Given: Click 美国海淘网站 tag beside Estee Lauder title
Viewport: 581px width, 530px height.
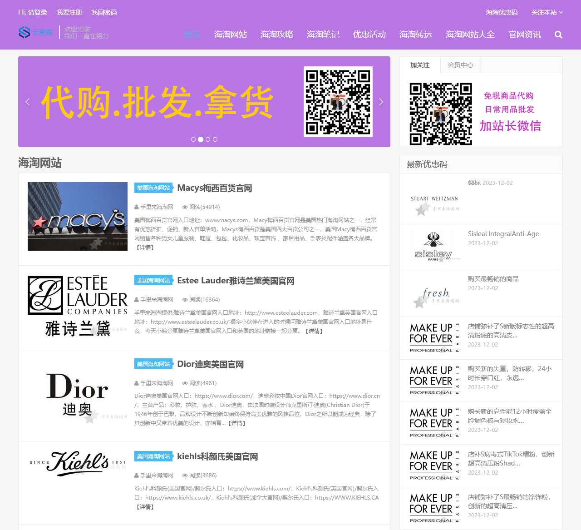Looking at the screenshot, I should pos(153,281).
